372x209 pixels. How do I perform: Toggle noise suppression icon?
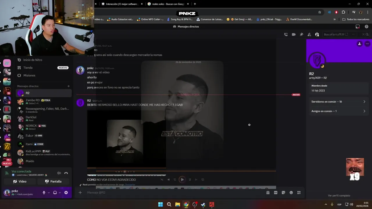pyautogui.click(x=59, y=173)
